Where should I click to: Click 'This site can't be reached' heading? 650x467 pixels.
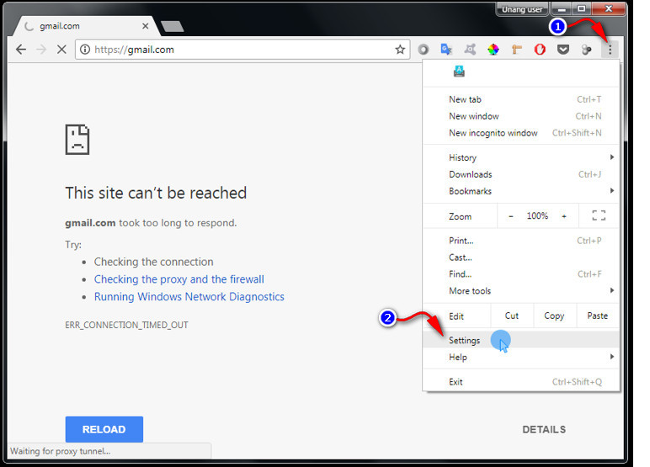(156, 193)
